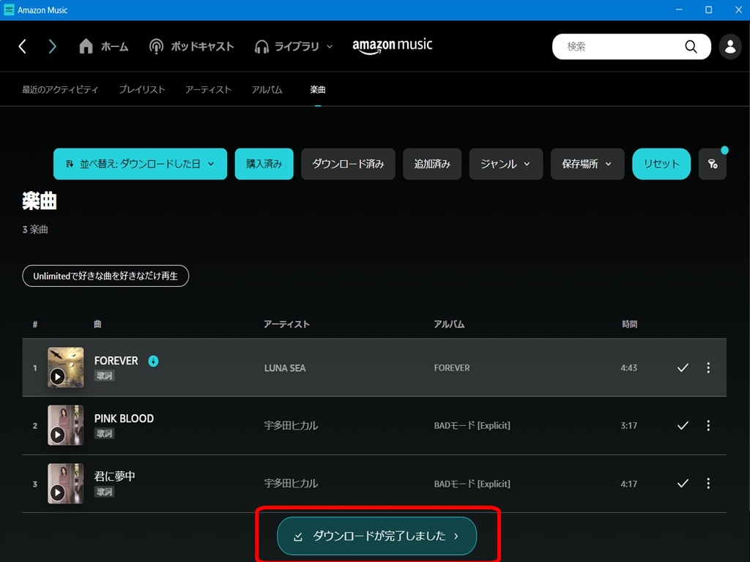Play PINK BLOOD from its thumbnail
This screenshot has height=562, width=750.
point(57,435)
